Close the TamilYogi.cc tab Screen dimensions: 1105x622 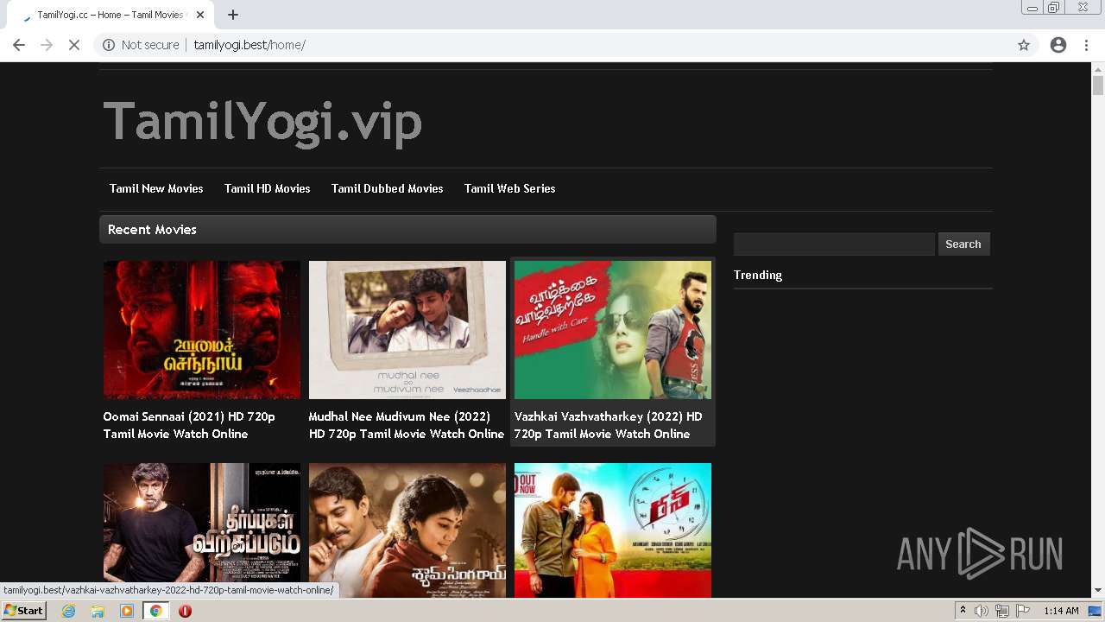[200, 15]
